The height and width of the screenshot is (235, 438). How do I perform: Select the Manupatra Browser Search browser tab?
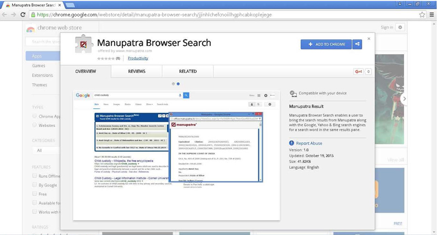[32, 5]
